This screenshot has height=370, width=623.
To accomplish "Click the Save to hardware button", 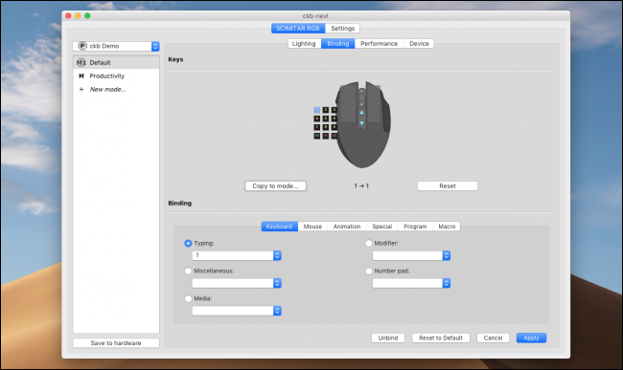I will tap(116, 343).
